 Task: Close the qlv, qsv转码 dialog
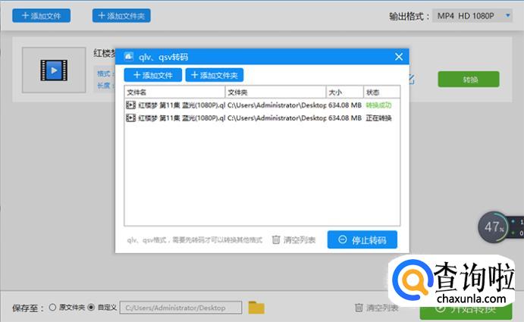(399, 57)
